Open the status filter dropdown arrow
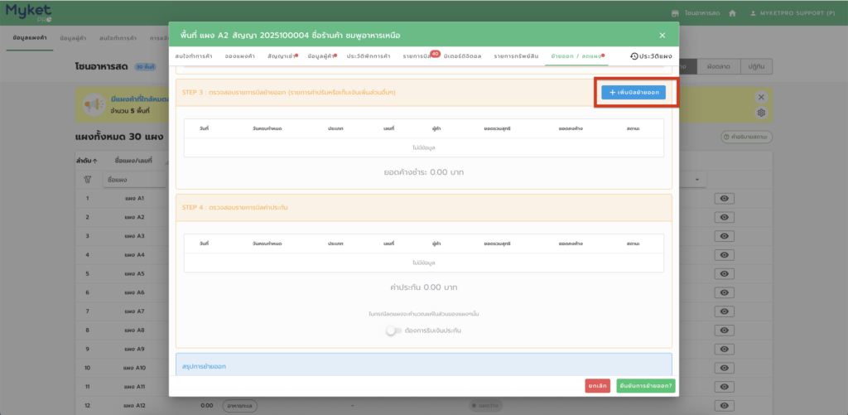The width and height of the screenshot is (848, 415). pos(698,179)
